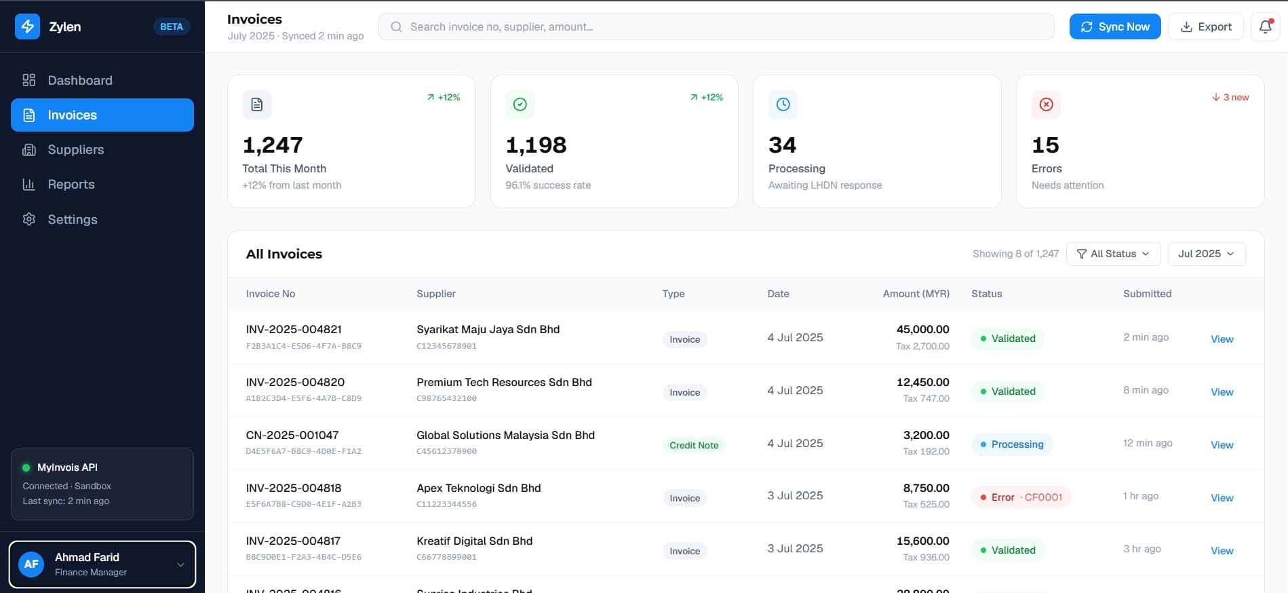1288x593 pixels.
Task: Go to the Suppliers section
Action: [x=102, y=149]
